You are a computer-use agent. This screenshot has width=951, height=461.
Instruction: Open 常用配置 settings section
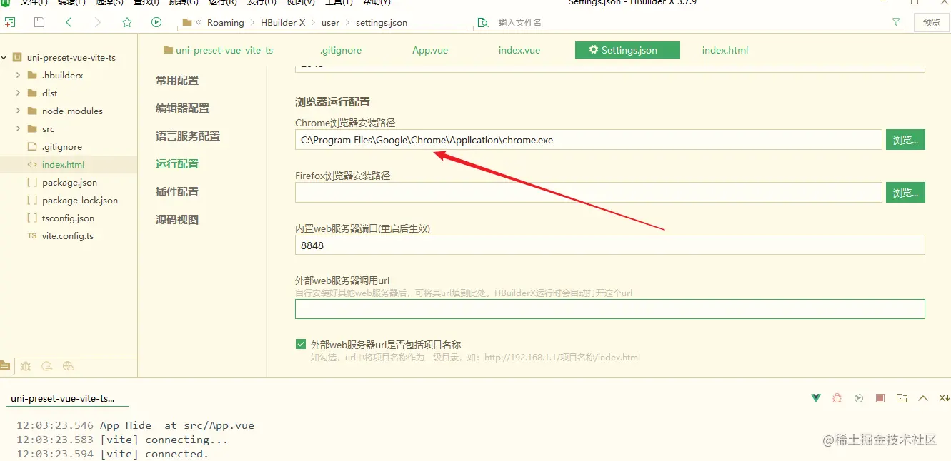click(177, 81)
